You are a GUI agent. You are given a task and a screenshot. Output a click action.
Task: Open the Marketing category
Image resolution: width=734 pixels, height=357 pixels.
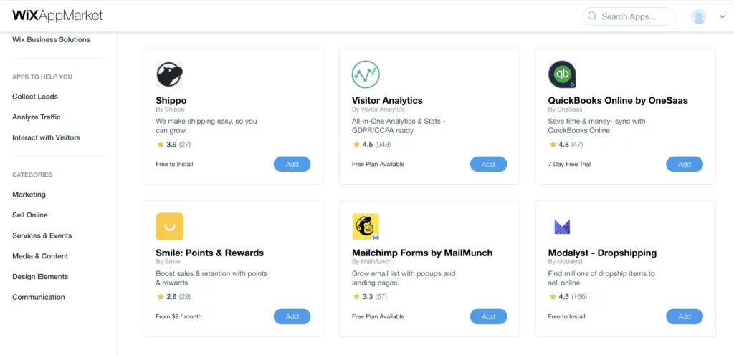(29, 195)
